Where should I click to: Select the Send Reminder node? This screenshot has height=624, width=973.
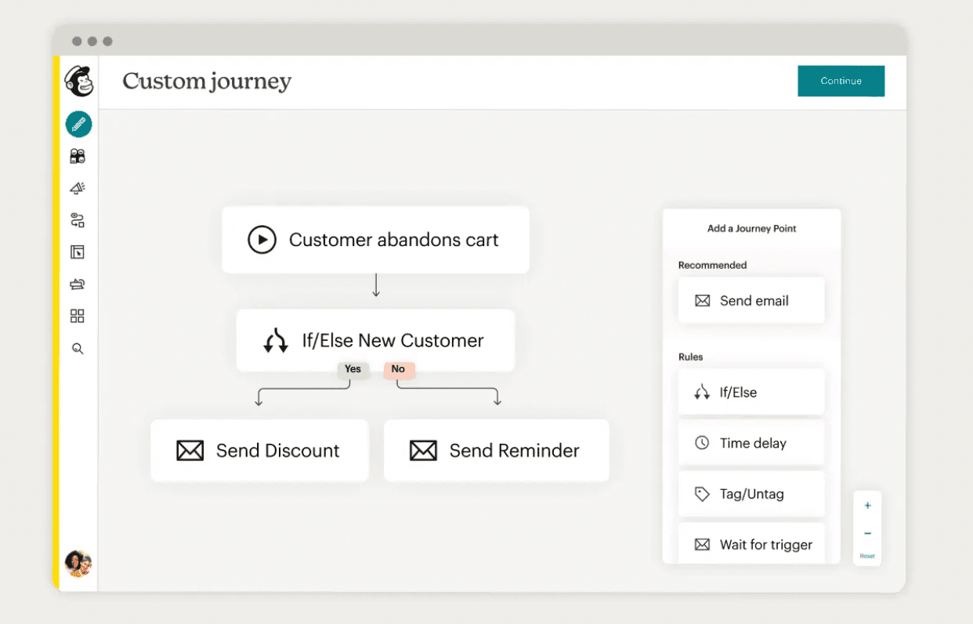tap(496, 451)
